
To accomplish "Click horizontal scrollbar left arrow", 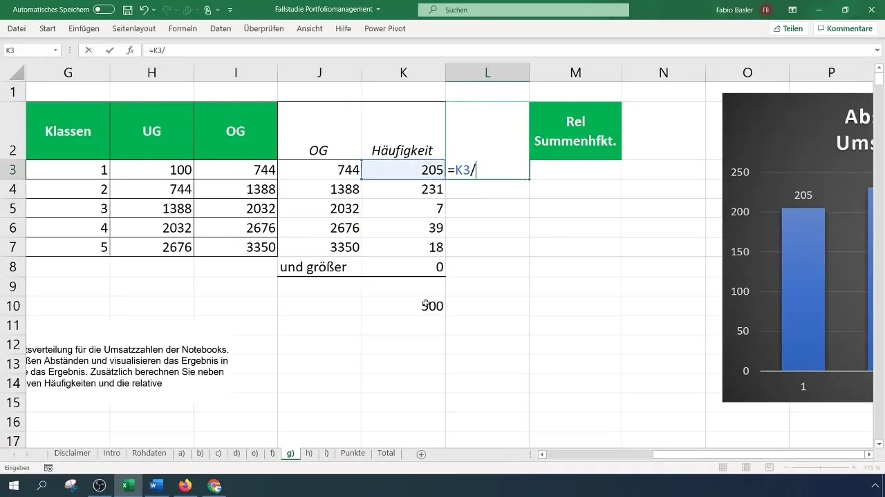I will pyautogui.click(x=543, y=454).
